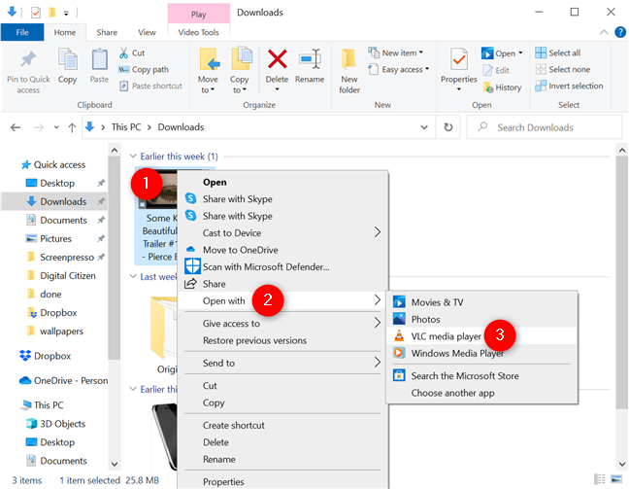Click the Edit icon in Open group
Viewport: 629px width, 489px height.
tap(487, 70)
